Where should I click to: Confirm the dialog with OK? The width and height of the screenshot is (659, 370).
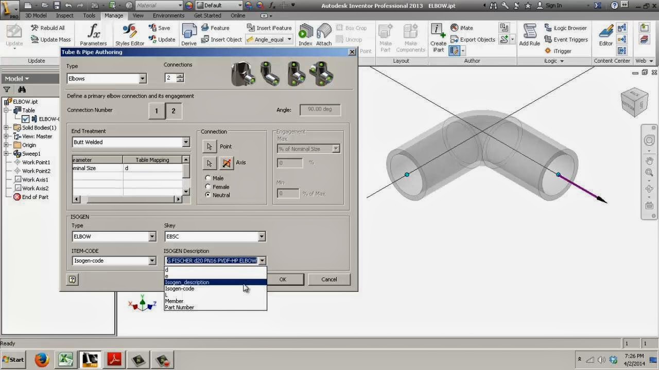pos(283,280)
